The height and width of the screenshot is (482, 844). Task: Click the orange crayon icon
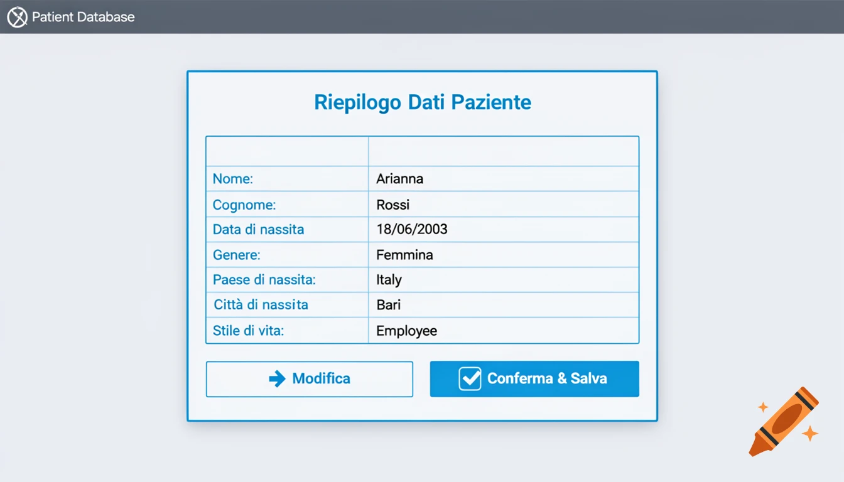(784, 421)
